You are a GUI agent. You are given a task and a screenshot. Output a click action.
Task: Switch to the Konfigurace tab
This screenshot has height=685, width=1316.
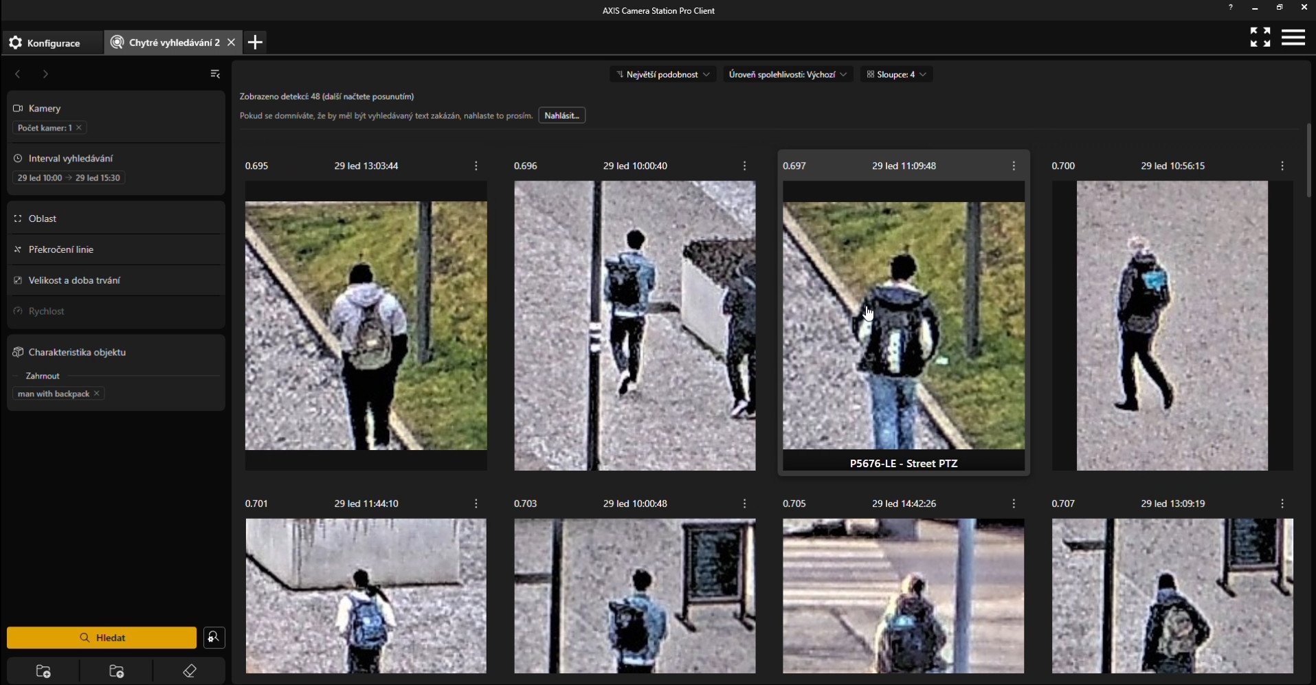[x=45, y=43]
